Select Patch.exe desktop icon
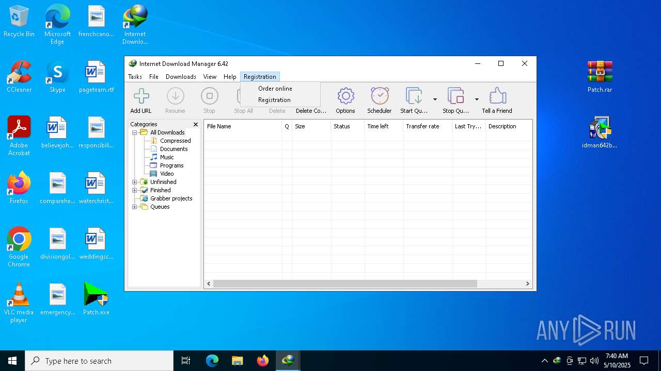The image size is (661, 371). point(96,299)
